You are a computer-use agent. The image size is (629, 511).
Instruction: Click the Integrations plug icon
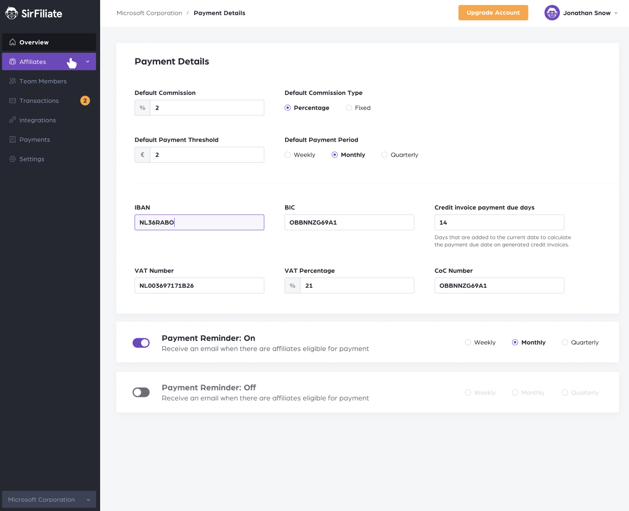13,120
